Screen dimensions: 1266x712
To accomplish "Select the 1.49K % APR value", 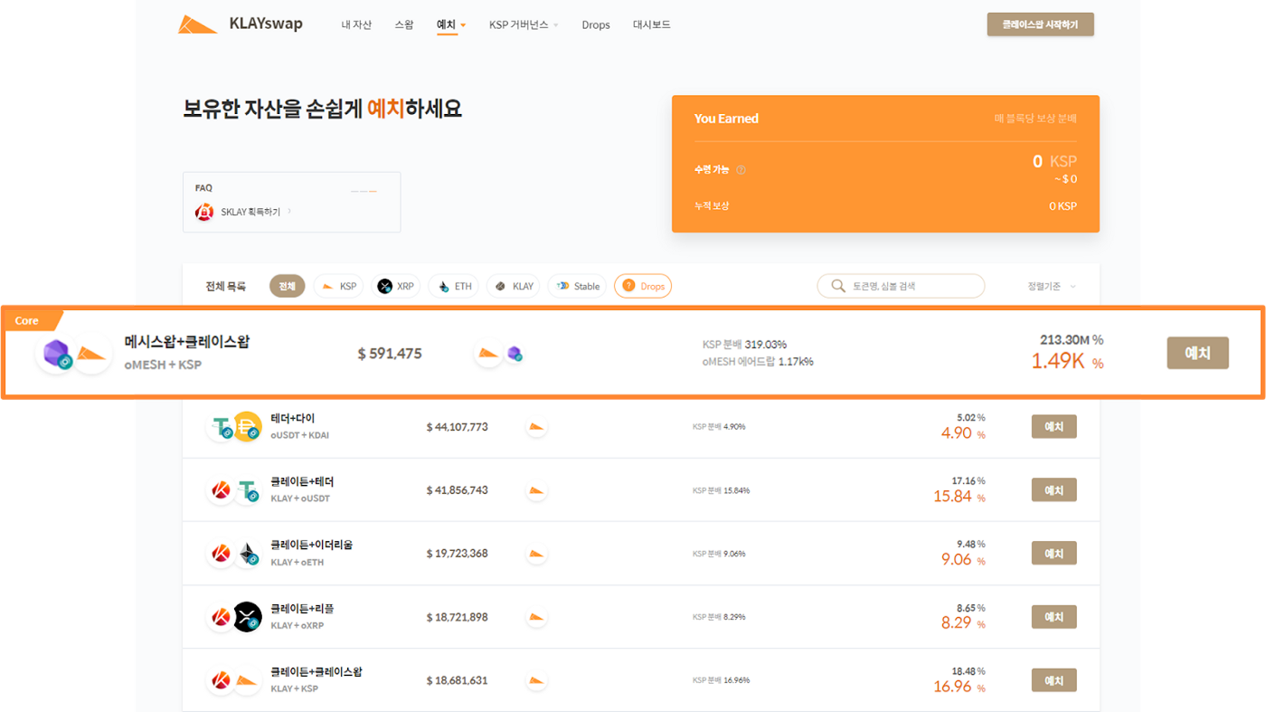I will (1067, 362).
